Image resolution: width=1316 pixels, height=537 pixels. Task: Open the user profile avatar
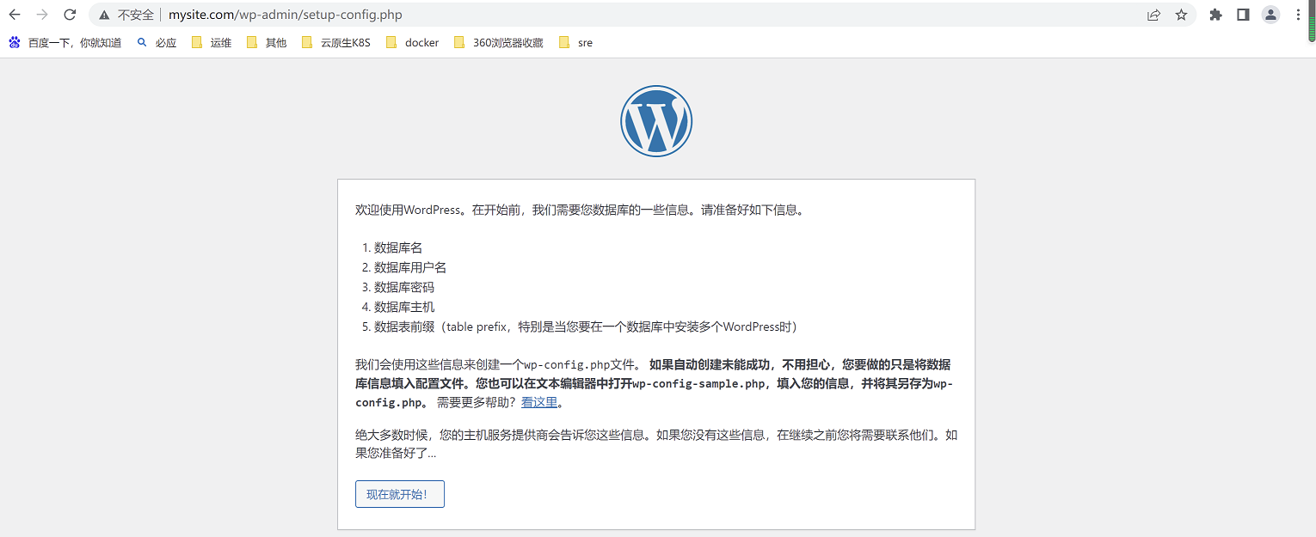(x=1270, y=15)
